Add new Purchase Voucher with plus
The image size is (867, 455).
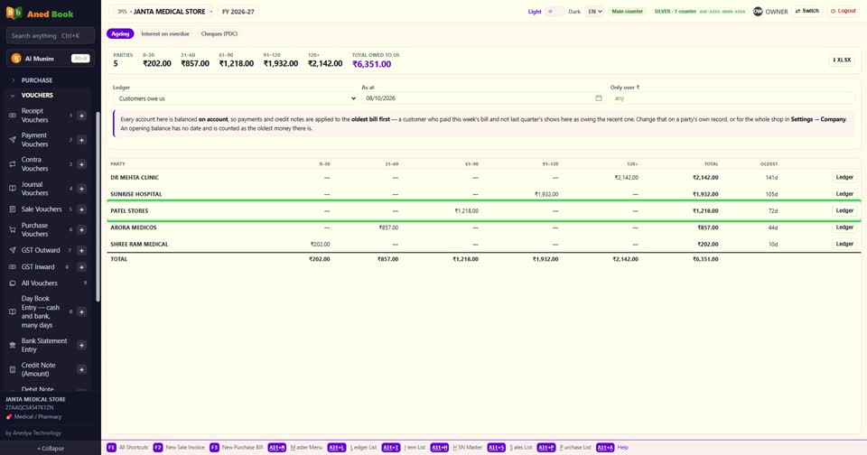pyautogui.click(x=81, y=229)
